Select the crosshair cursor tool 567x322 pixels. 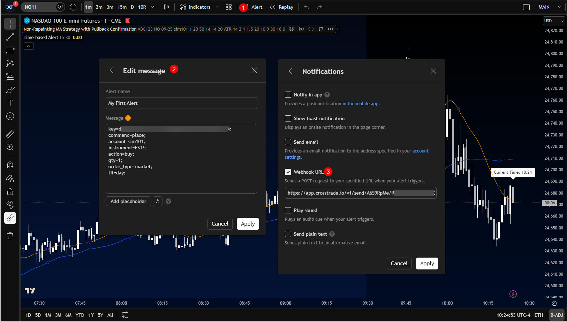[10, 24]
